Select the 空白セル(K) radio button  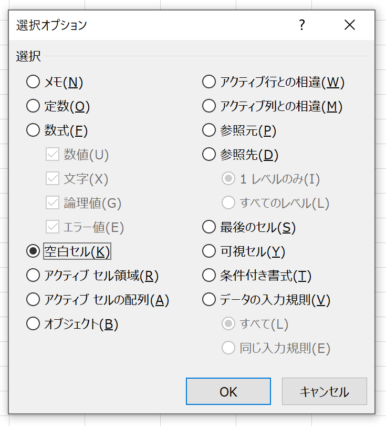point(33,251)
